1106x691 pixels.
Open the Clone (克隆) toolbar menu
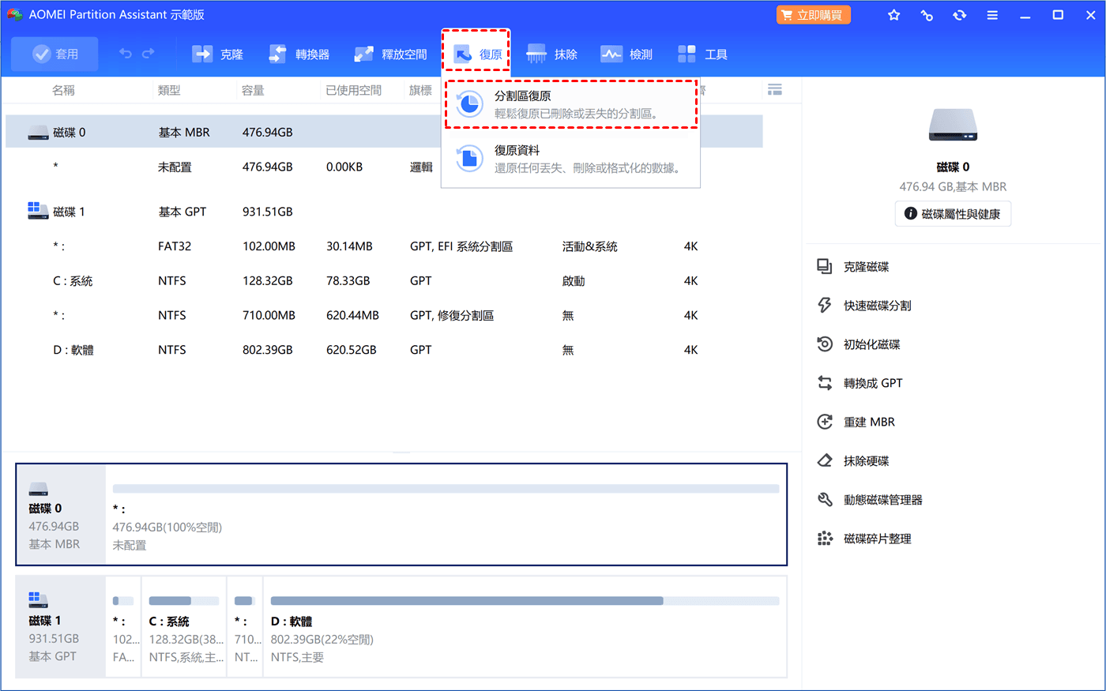(217, 54)
